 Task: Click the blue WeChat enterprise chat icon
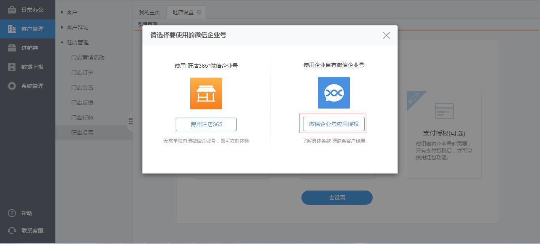tap(333, 93)
